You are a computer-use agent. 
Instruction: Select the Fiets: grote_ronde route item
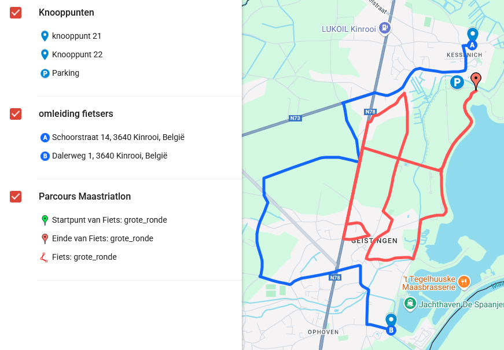tap(79, 257)
